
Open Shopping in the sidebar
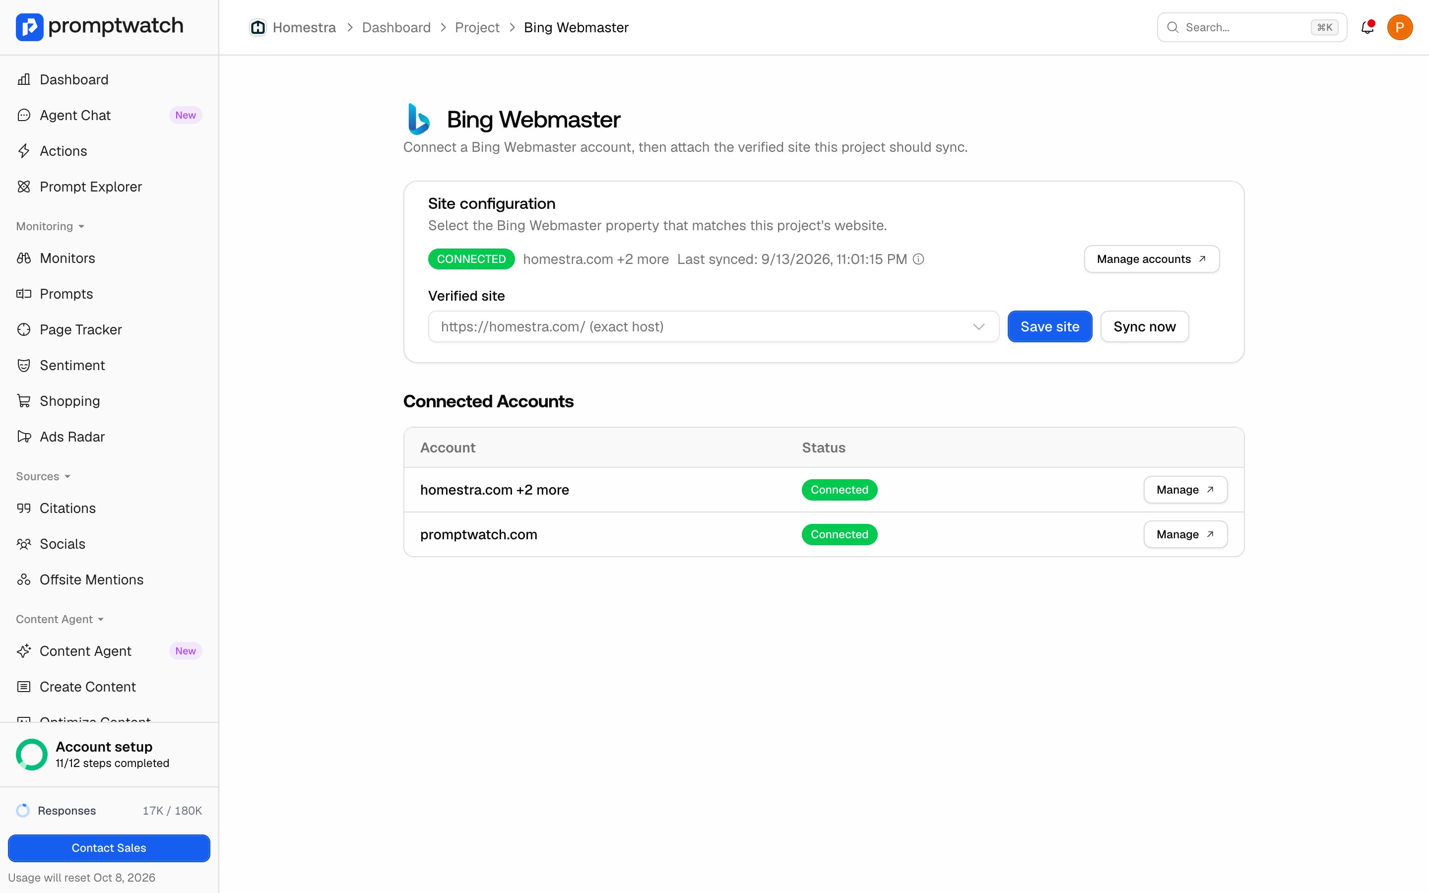tap(109, 401)
